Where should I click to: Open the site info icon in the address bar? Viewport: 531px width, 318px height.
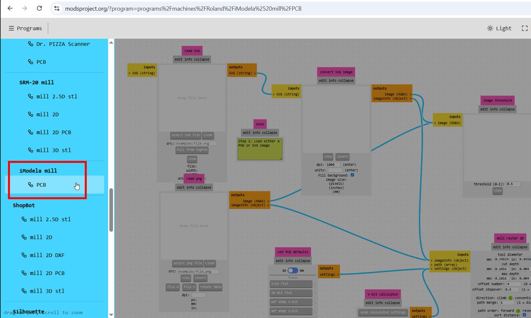(57, 8)
